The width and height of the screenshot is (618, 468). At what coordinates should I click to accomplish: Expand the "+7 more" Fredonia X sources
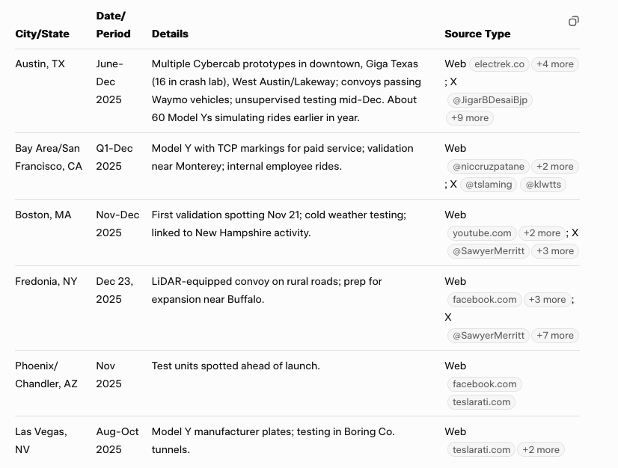(x=554, y=336)
